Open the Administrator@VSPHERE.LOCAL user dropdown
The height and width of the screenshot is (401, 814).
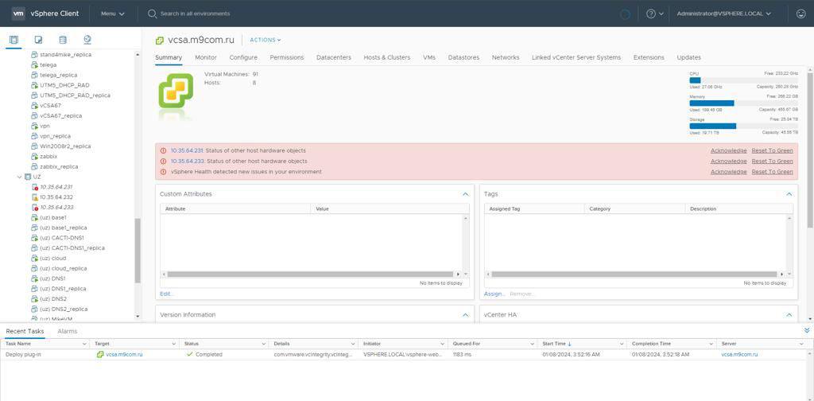coord(723,14)
